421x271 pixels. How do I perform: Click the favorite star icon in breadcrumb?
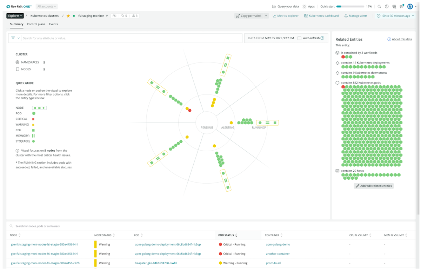click(x=68, y=16)
